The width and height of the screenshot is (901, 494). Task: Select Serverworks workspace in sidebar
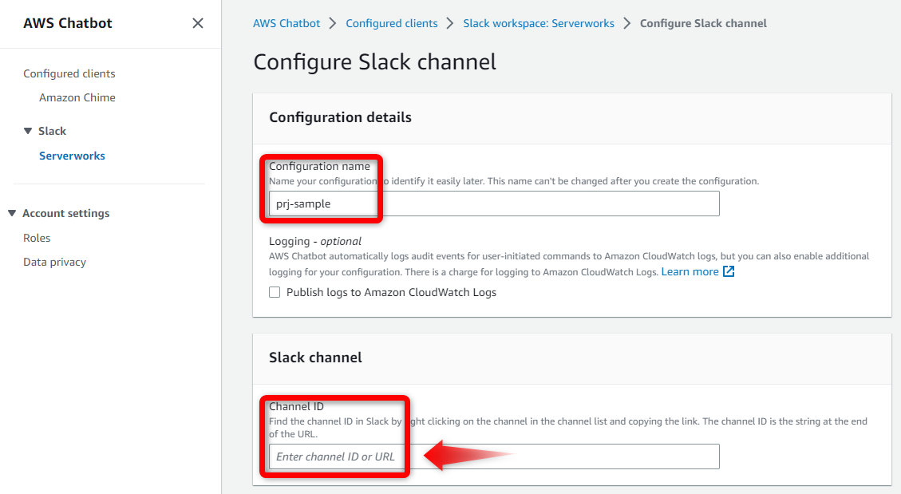[72, 156]
